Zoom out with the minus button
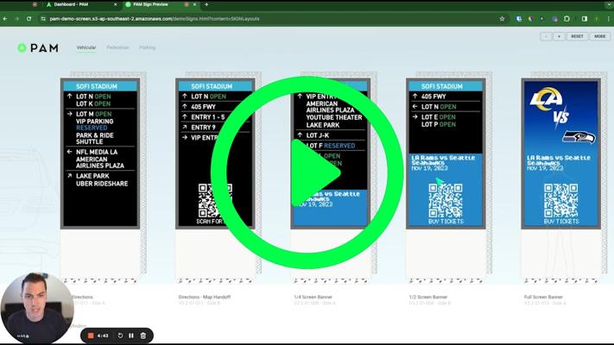The image size is (614, 345). click(546, 36)
